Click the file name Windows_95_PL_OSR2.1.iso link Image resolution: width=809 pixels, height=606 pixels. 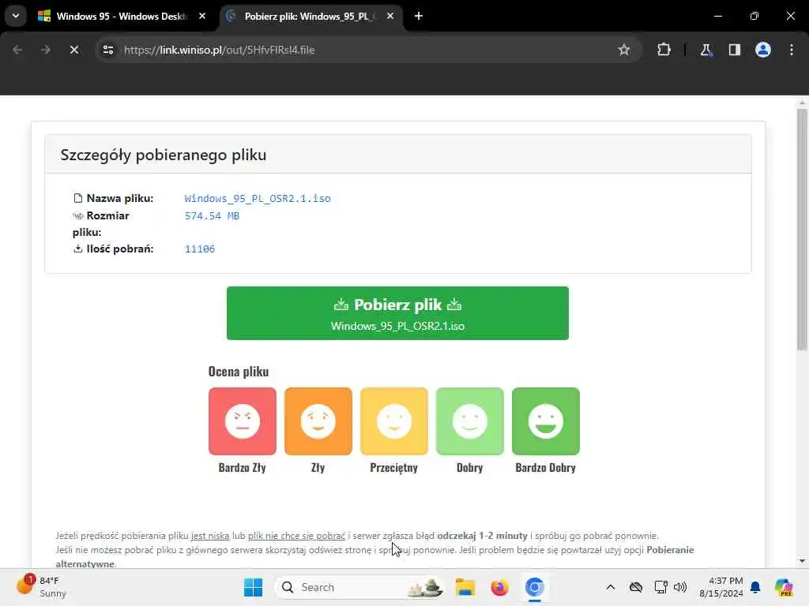click(x=258, y=198)
